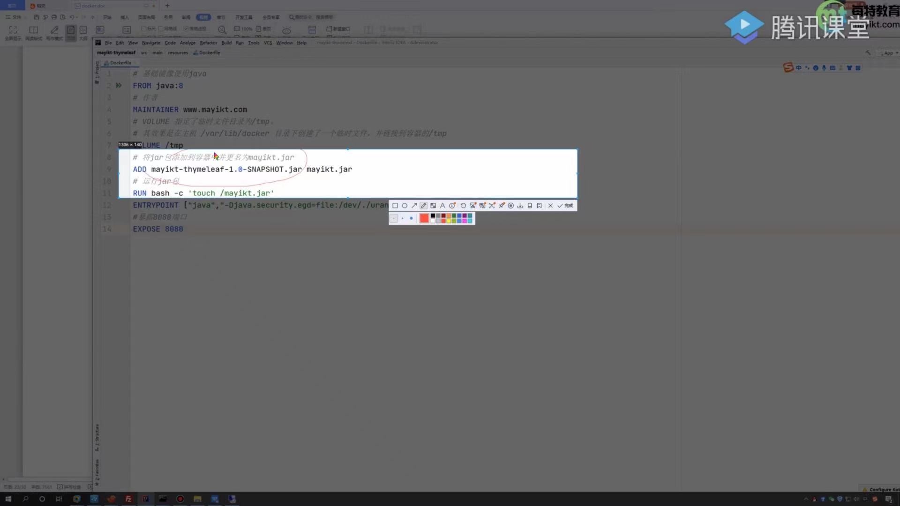Select the text annotation tool
This screenshot has height=506, width=900.
pyautogui.click(x=442, y=206)
